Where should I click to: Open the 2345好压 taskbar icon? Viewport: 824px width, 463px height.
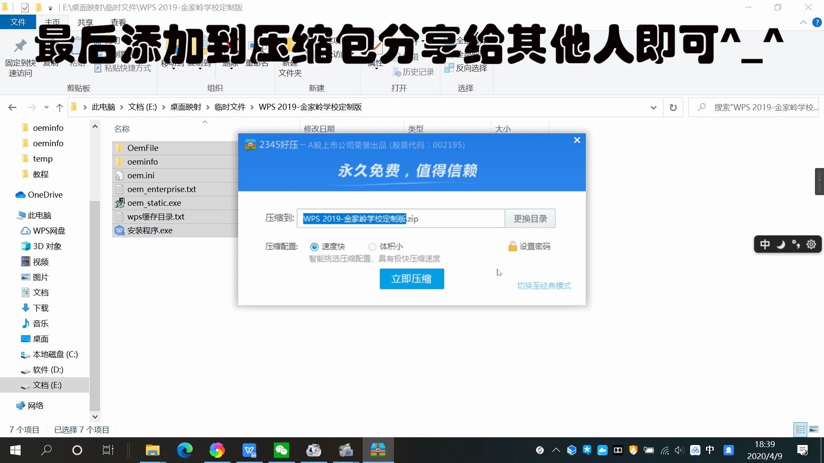(378, 450)
